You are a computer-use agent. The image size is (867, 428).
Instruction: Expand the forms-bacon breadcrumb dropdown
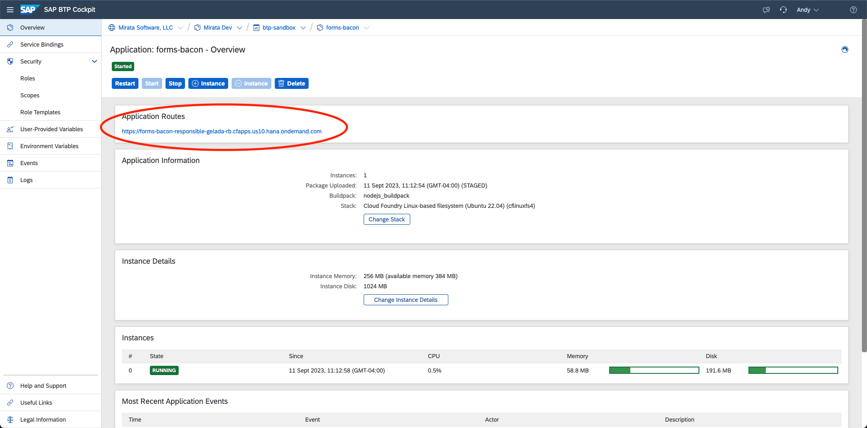tap(367, 28)
